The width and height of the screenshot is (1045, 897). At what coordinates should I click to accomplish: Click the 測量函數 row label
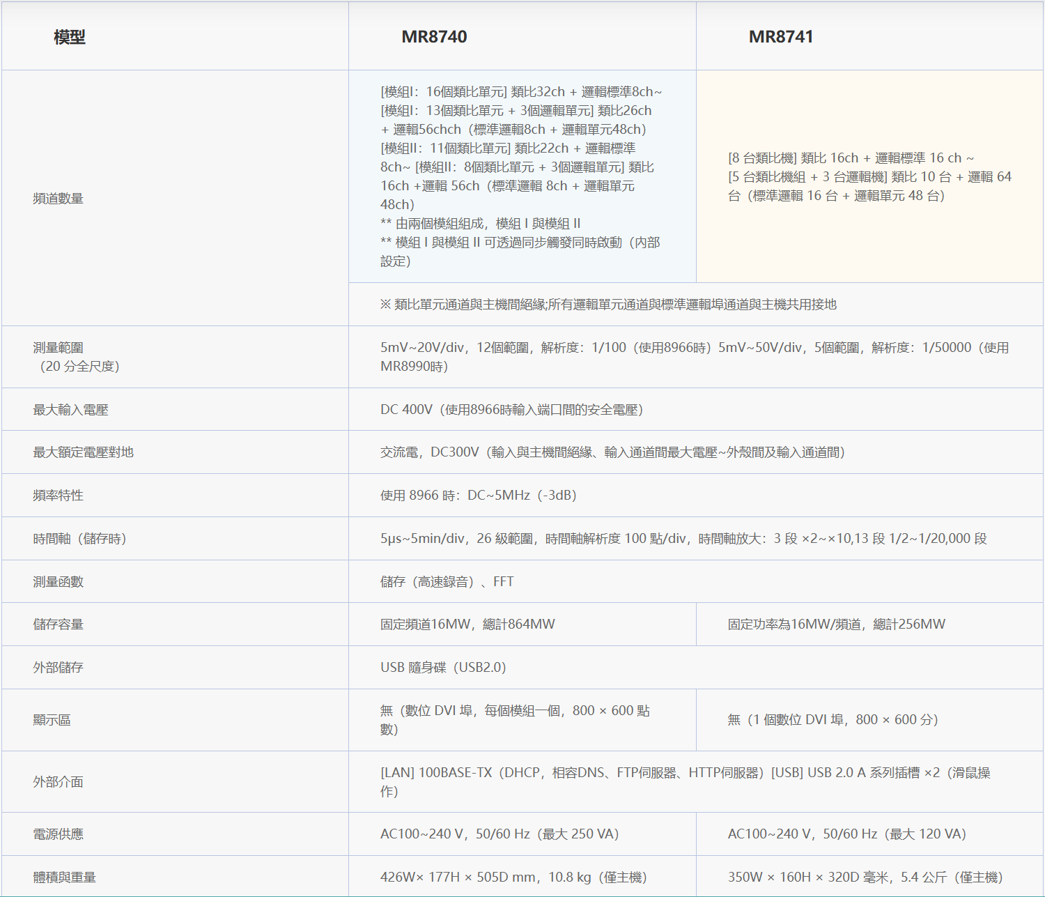point(59,582)
